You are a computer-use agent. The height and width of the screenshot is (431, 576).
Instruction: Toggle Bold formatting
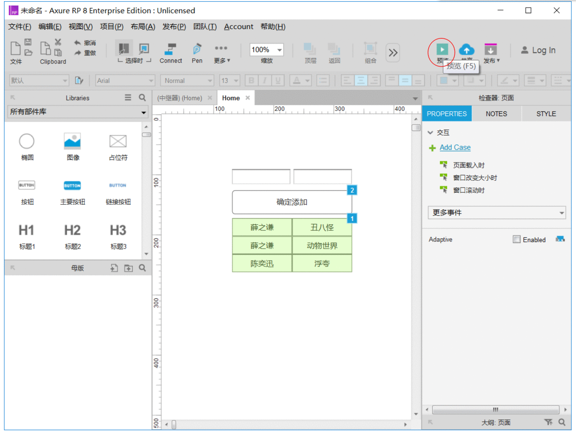pos(251,81)
